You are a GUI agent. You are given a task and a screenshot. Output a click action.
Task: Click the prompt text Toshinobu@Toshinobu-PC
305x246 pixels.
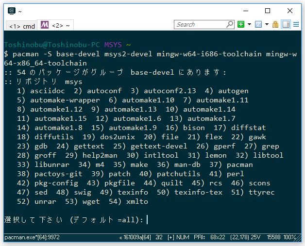(x=52, y=45)
